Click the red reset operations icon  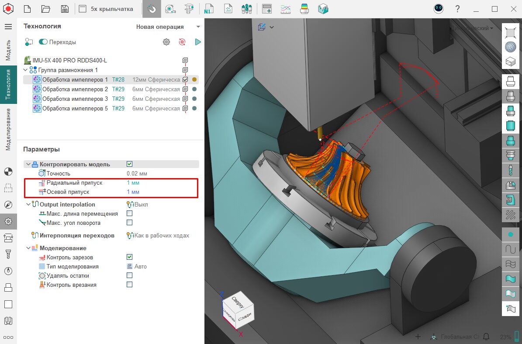(182, 42)
